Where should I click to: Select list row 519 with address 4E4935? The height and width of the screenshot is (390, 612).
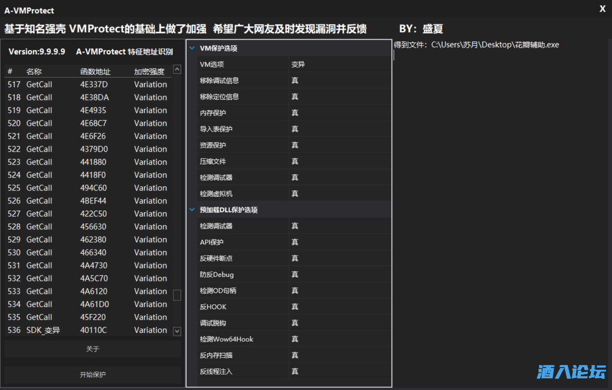click(x=88, y=110)
